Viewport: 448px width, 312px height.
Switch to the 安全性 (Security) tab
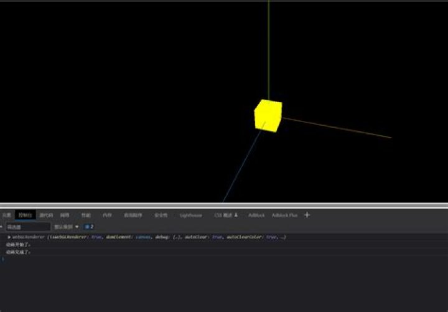(x=161, y=215)
